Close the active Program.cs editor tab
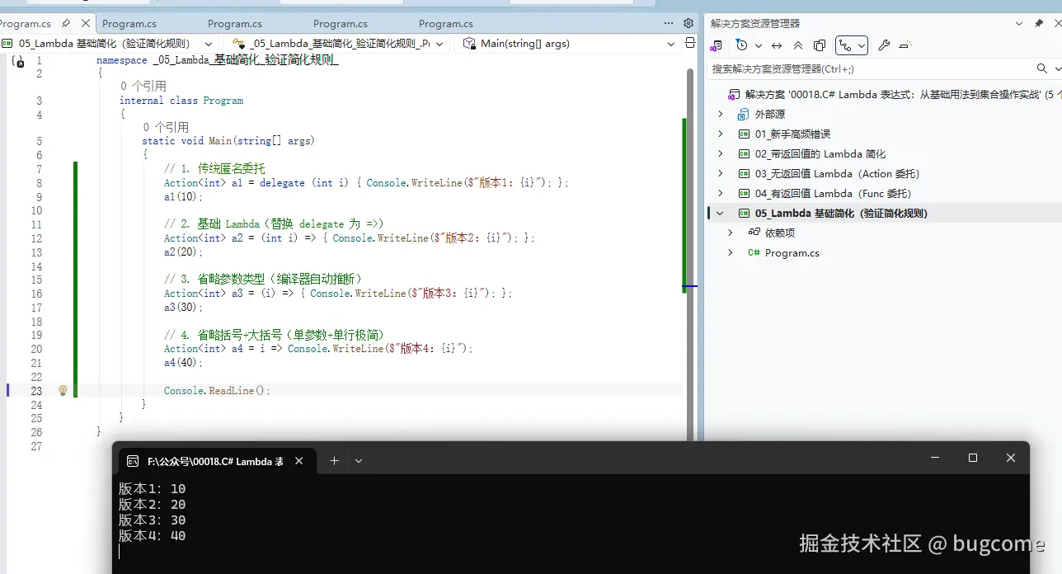Image resolution: width=1062 pixels, height=574 pixels. point(84,24)
